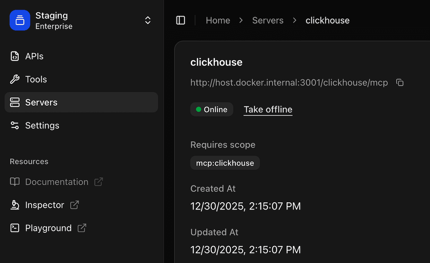The height and width of the screenshot is (263, 430).
Task: Open the Inspector link text
Action: [x=44, y=205]
